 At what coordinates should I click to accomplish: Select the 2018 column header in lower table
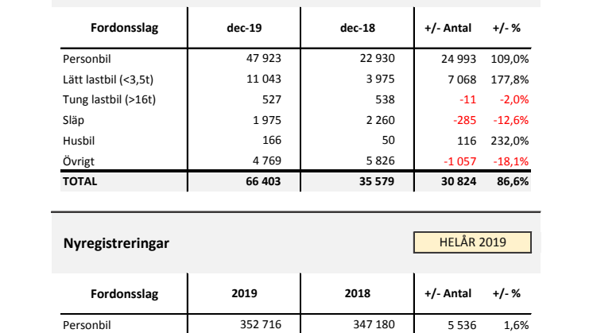(x=357, y=293)
